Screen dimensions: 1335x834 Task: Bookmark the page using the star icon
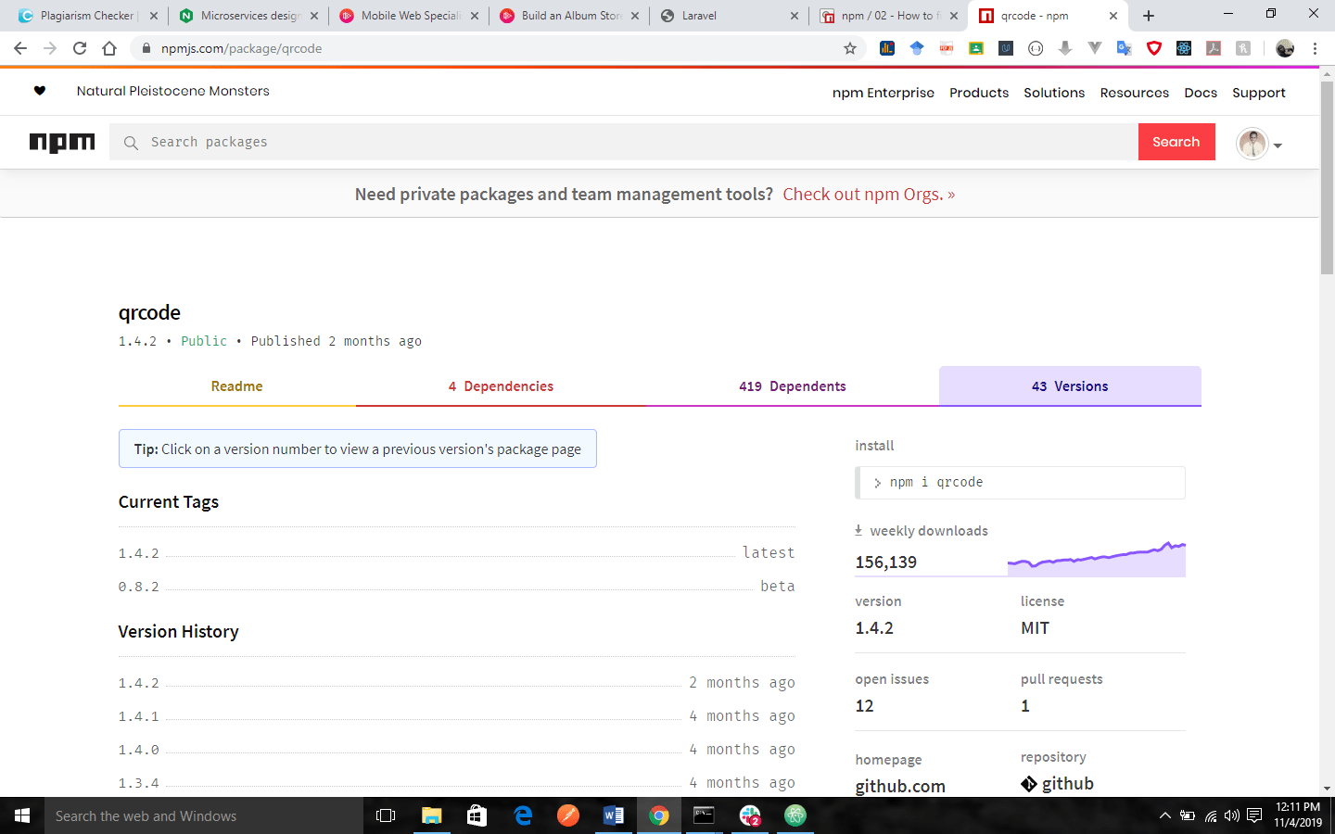[x=849, y=48]
